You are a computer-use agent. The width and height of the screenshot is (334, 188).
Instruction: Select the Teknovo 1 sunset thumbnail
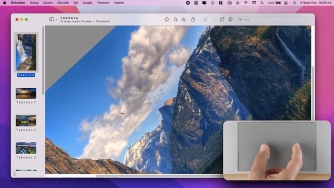click(x=26, y=93)
